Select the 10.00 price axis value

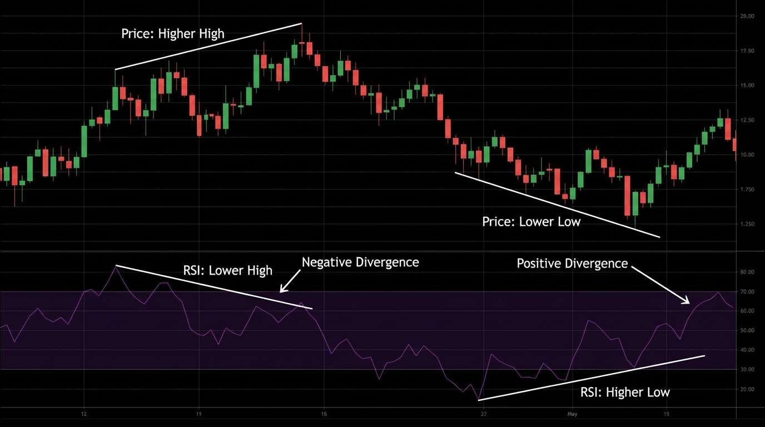click(747, 155)
